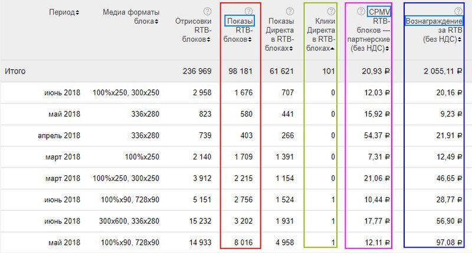Screen dimensions: 472x253
Task: Open help icon next to CPMV
Action: tap(361, 11)
